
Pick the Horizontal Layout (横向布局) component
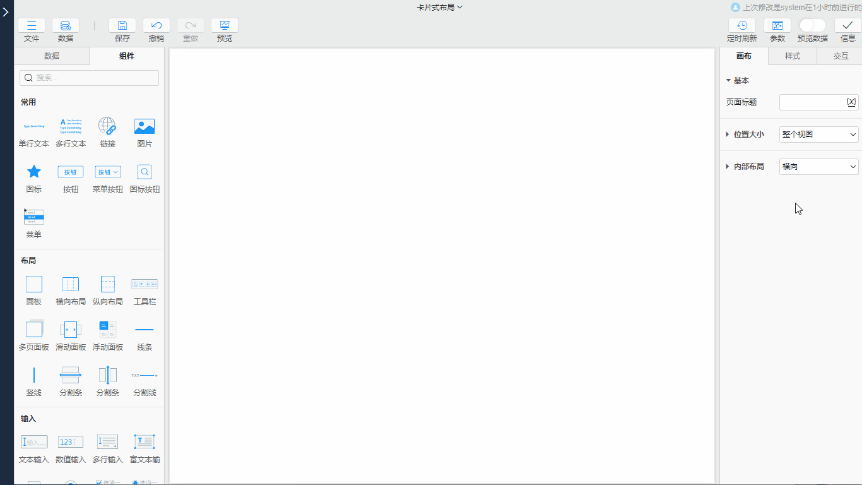click(71, 285)
